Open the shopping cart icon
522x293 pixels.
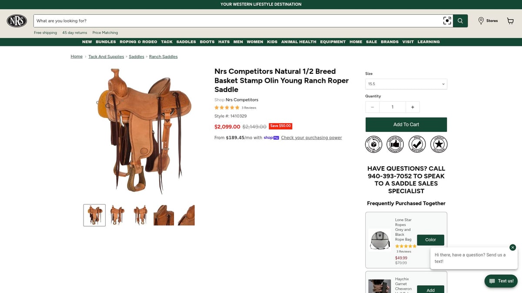[510, 21]
